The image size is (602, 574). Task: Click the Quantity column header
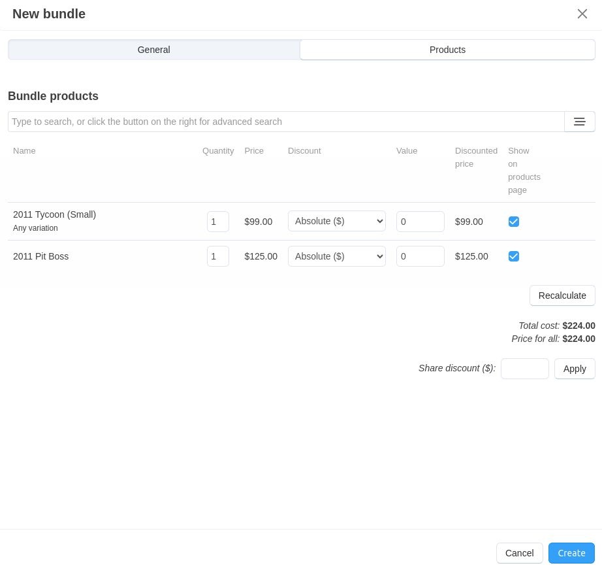pyautogui.click(x=218, y=151)
